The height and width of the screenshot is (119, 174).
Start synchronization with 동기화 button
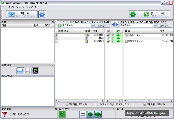[x=154, y=14]
